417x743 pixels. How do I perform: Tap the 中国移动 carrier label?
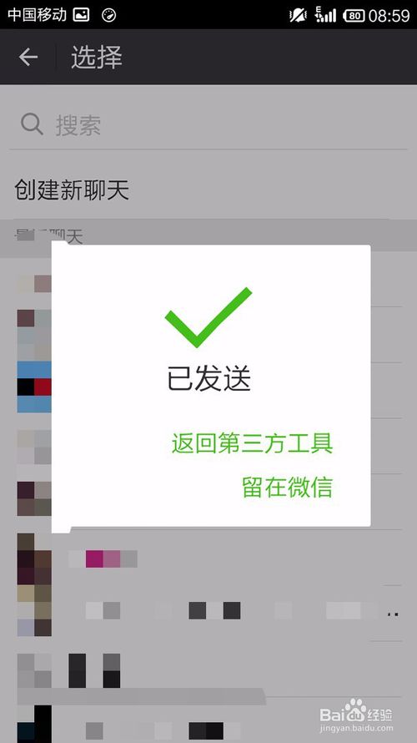37,15
